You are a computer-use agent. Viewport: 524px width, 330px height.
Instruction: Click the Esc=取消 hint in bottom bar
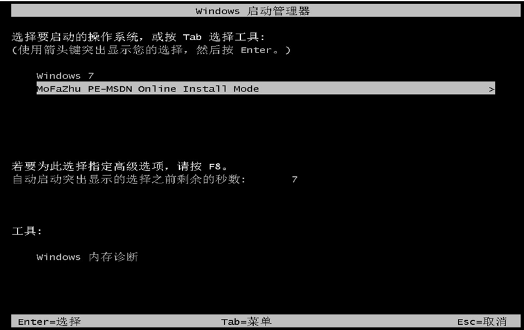482,322
